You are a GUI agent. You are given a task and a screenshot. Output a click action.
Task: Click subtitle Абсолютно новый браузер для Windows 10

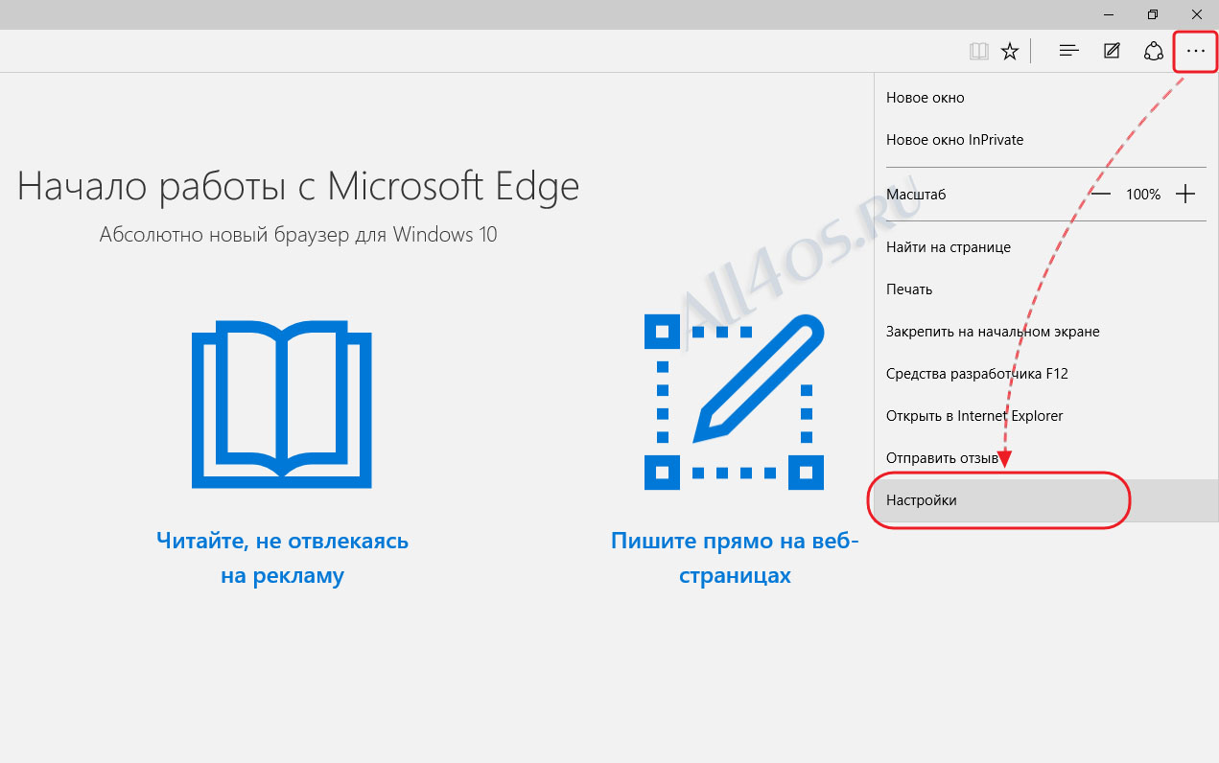click(298, 235)
